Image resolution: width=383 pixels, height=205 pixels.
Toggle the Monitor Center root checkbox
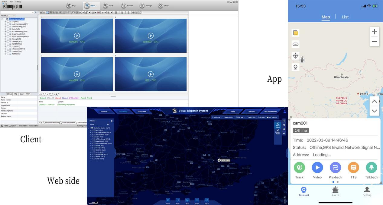[5, 19]
